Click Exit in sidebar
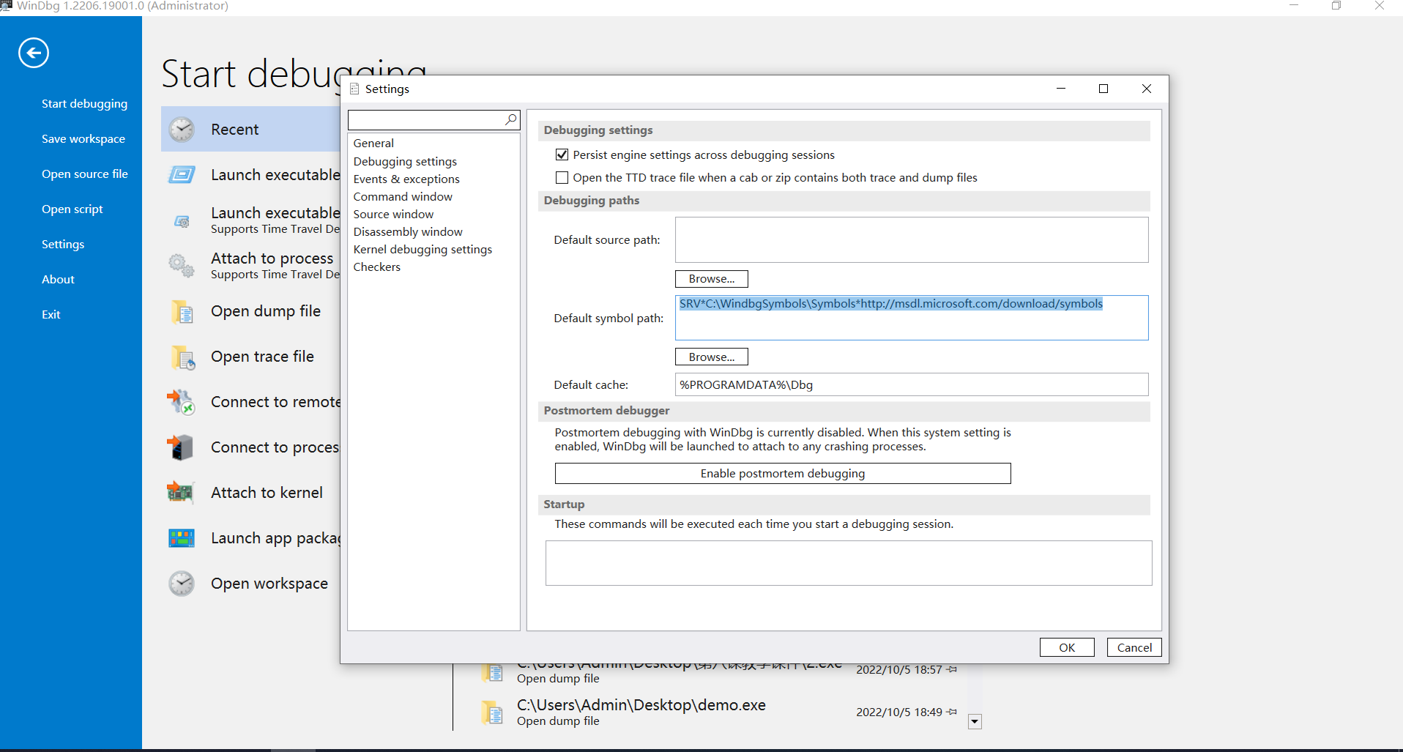The image size is (1403, 752). (51, 315)
